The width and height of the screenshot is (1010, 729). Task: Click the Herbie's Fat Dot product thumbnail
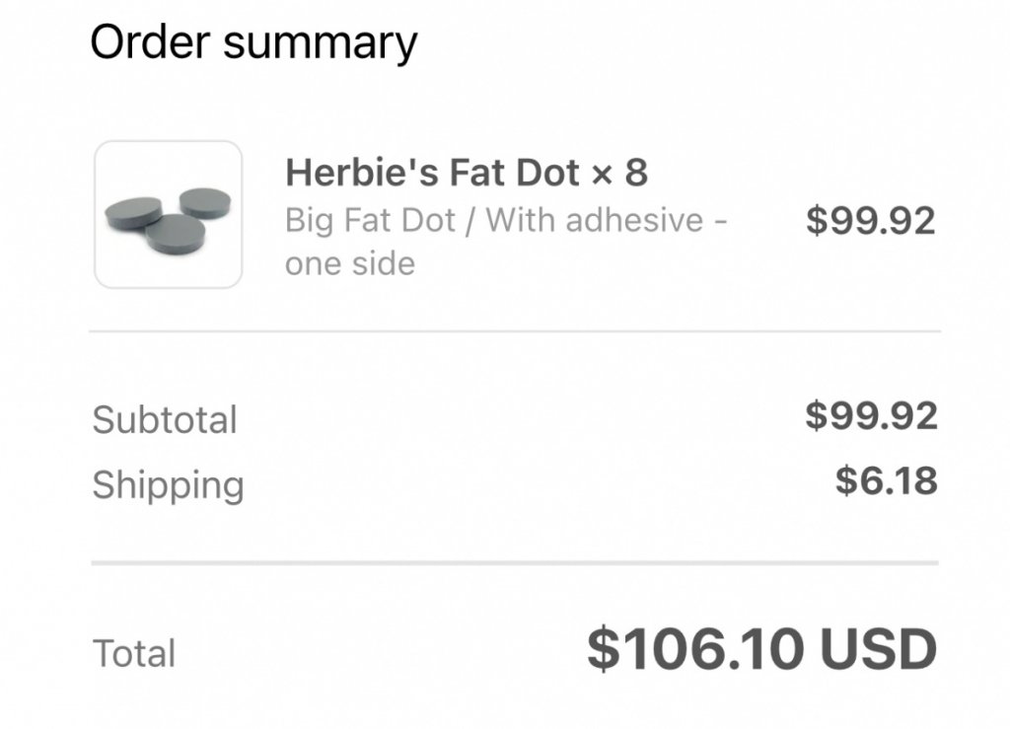pyautogui.click(x=168, y=214)
